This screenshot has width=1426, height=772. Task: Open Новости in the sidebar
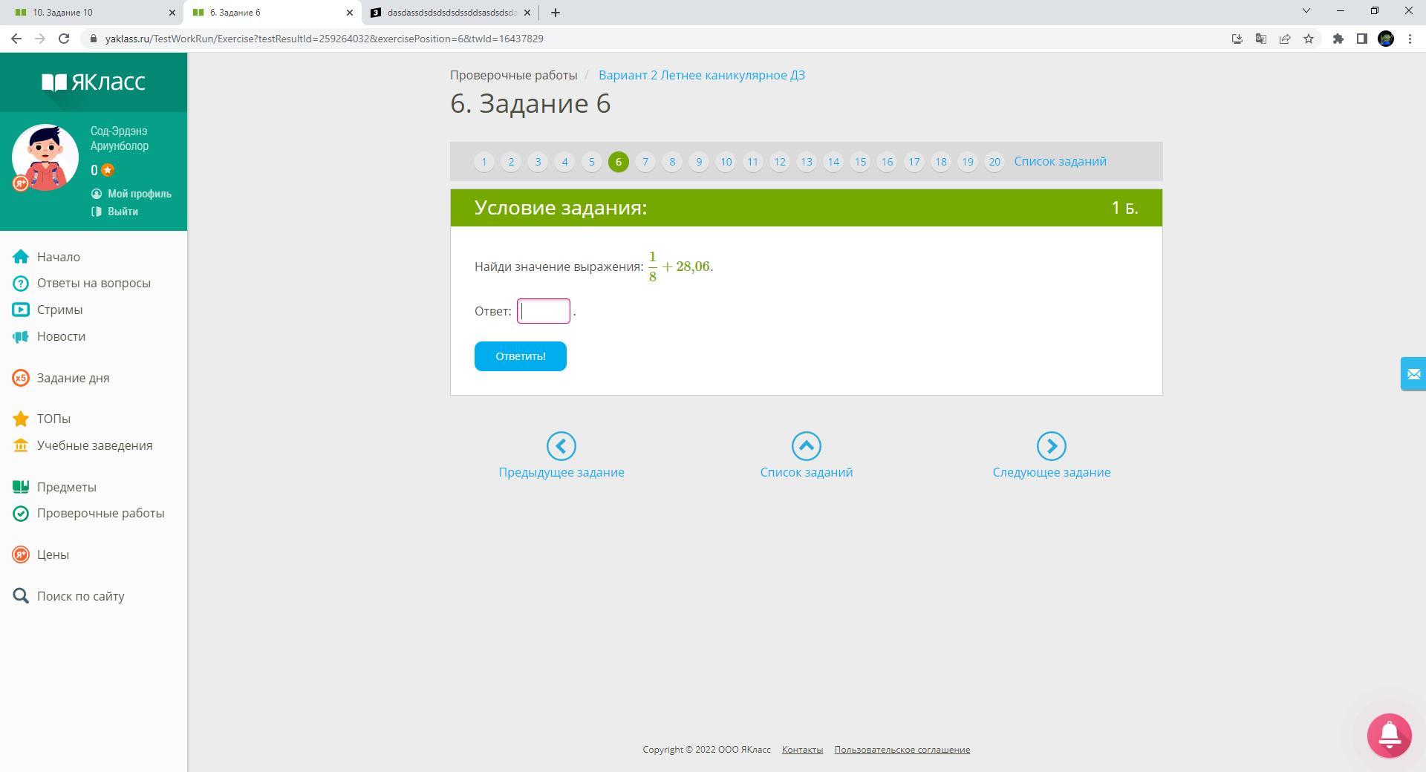[x=61, y=336]
